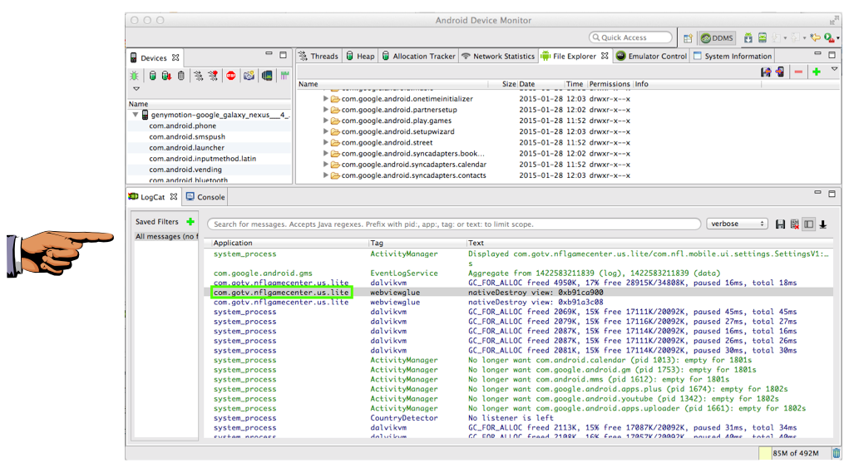Click the Update Threads icon
This screenshot has width=849, height=468.
pos(198,76)
